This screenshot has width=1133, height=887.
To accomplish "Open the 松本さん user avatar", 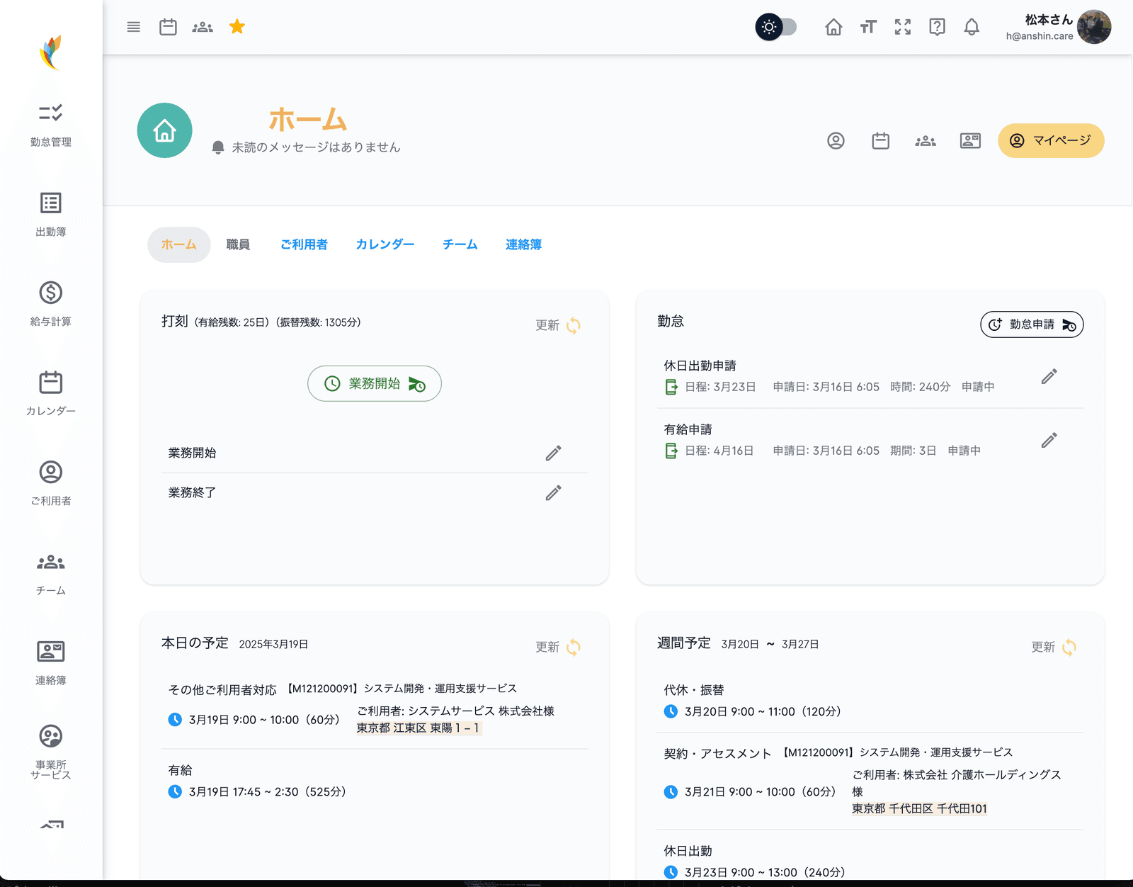I will pos(1094,27).
